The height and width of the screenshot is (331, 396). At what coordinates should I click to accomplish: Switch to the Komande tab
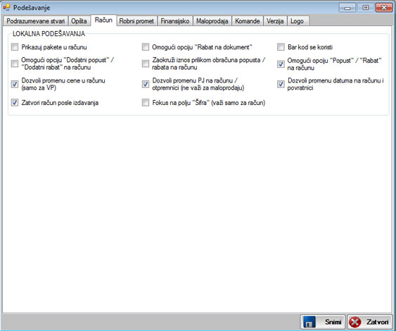click(x=248, y=21)
